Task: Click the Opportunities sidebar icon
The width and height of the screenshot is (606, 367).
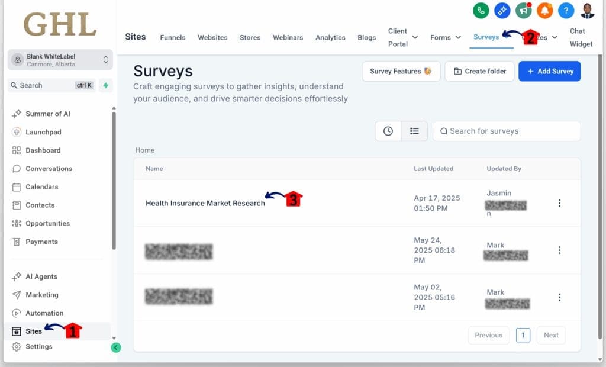Action: coord(16,224)
